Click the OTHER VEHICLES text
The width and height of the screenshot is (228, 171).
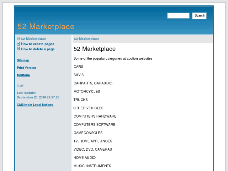(x=88, y=108)
